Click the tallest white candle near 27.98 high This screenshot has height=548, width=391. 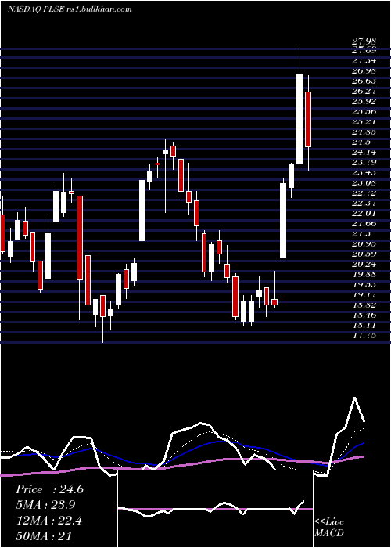pyautogui.click(x=300, y=119)
